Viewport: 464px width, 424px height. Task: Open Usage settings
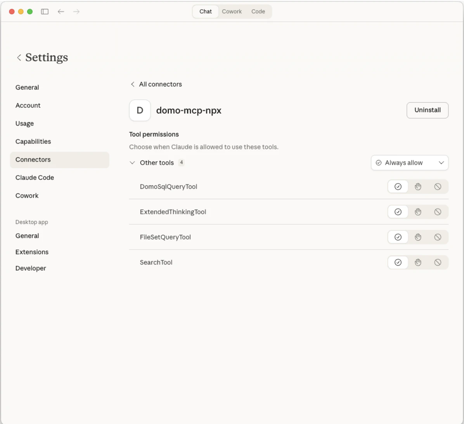point(59,124)
